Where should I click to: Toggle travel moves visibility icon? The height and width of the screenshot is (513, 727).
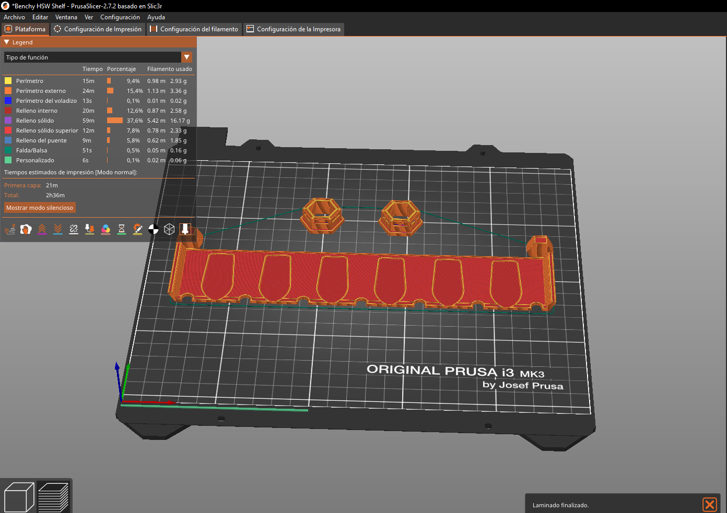(x=10, y=230)
